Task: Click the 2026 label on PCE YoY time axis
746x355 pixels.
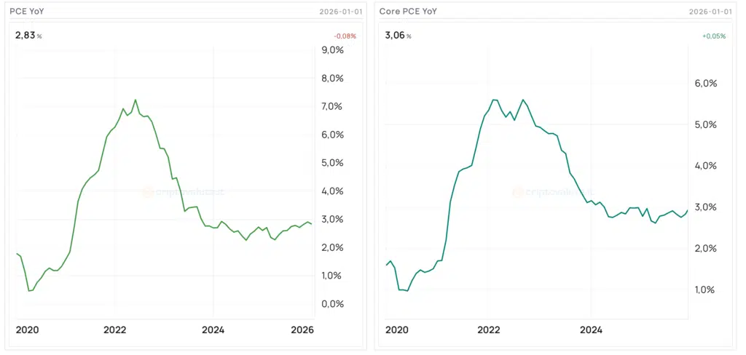Action: tap(302, 330)
